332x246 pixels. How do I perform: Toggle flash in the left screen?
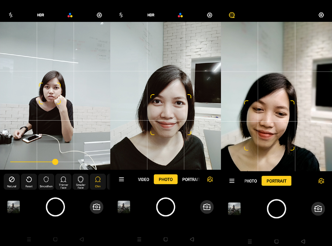11,15
